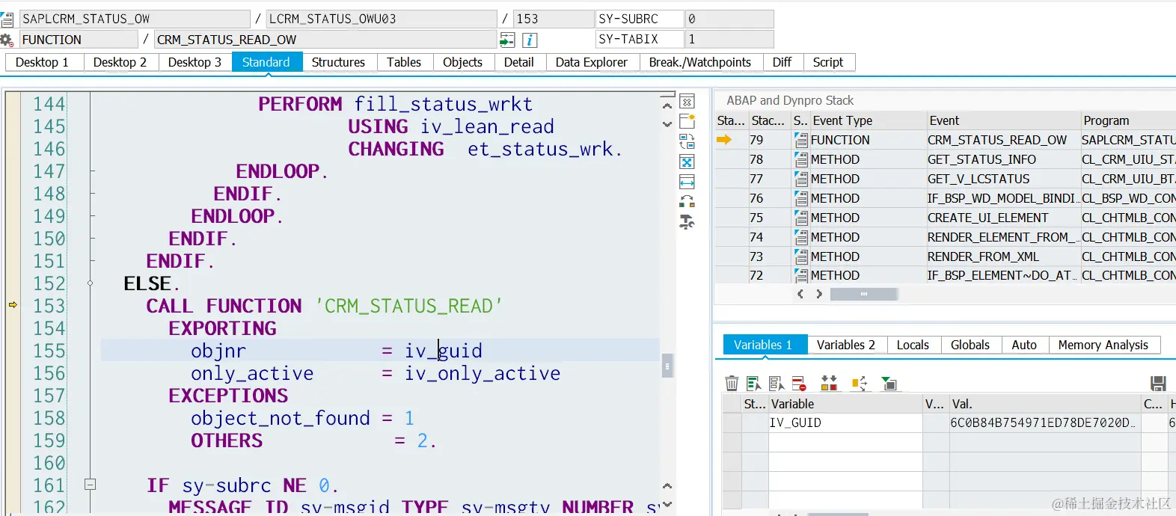
Task: Click the IV_GUID variable name cell
Action: point(845,423)
